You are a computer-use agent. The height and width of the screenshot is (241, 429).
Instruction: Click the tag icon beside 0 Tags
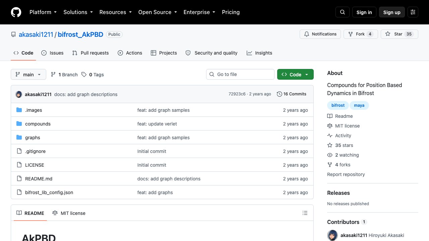(84, 74)
